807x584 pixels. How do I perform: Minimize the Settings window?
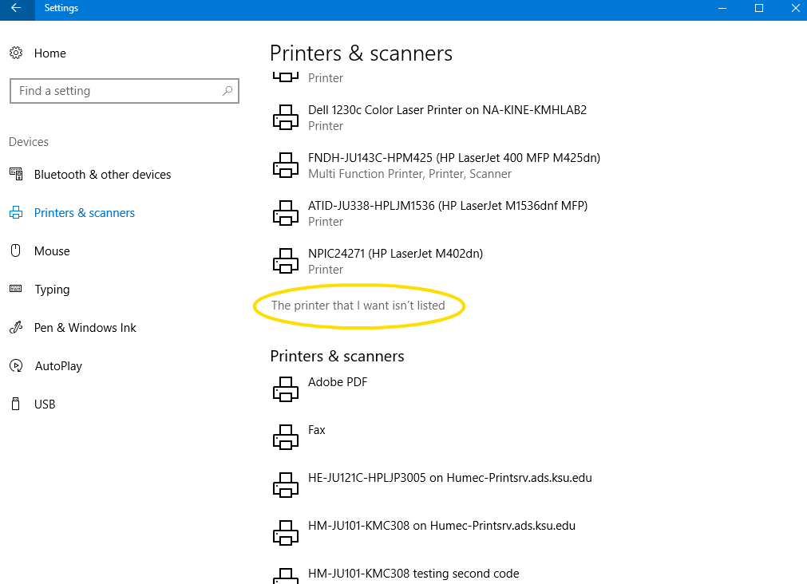point(722,8)
